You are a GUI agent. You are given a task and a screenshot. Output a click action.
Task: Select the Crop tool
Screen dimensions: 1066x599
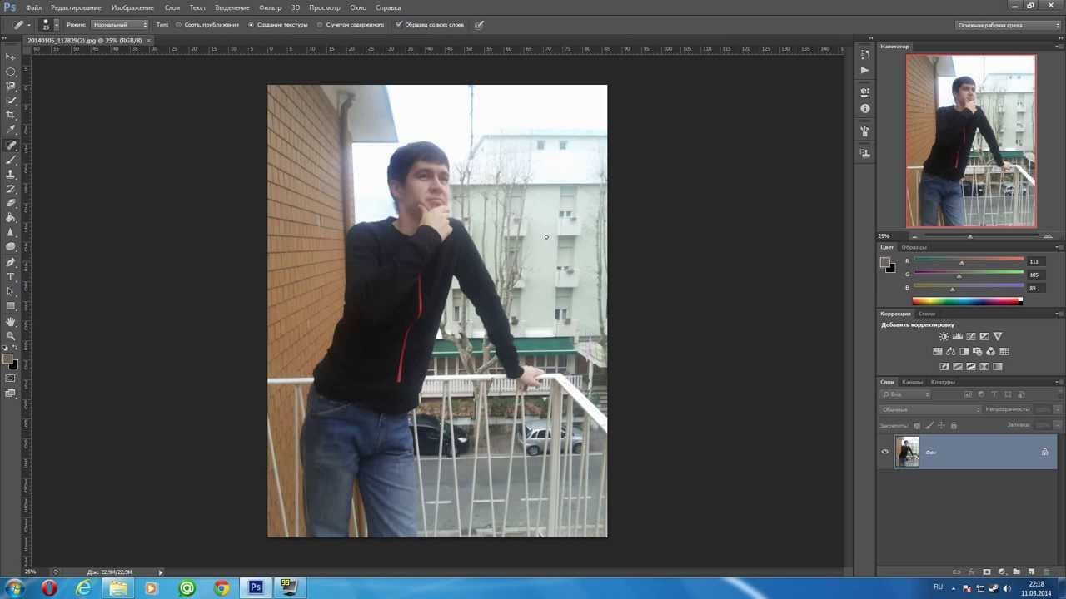tap(11, 115)
